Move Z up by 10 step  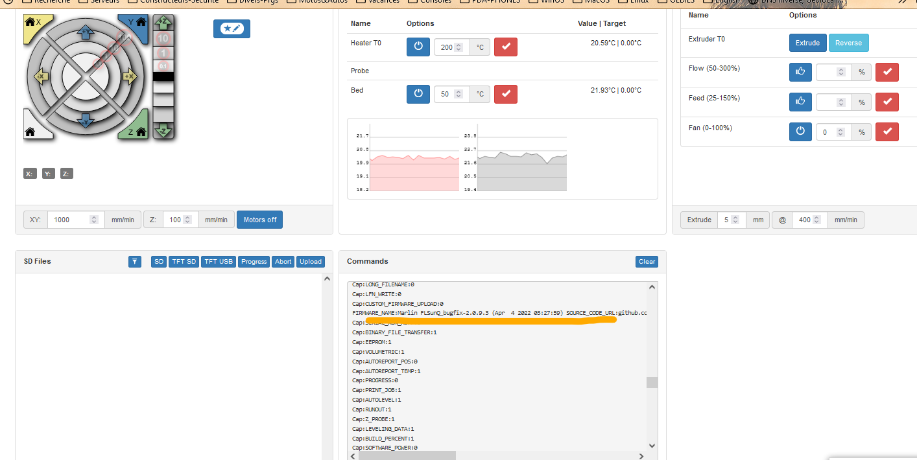tap(163, 39)
